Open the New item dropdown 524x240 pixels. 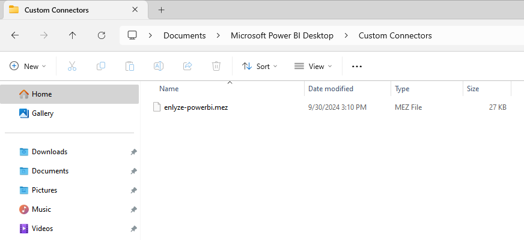coord(28,67)
